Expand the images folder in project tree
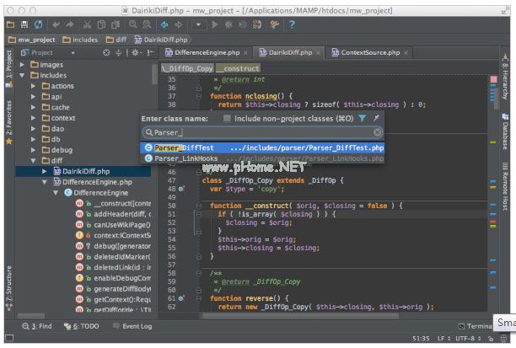Viewport: 516px width, 348px height. coord(22,64)
